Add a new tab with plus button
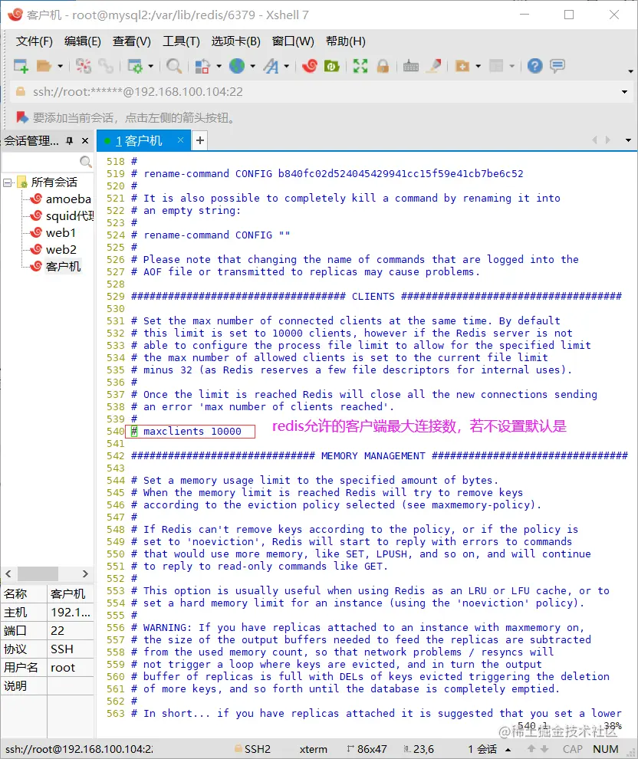Screen dimensions: 638x759 click(200, 140)
